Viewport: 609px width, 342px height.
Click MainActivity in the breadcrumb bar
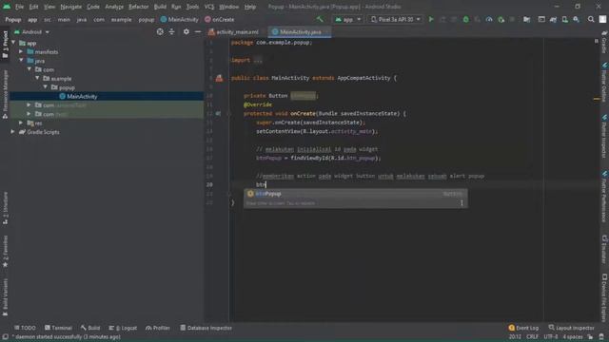[180, 19]
